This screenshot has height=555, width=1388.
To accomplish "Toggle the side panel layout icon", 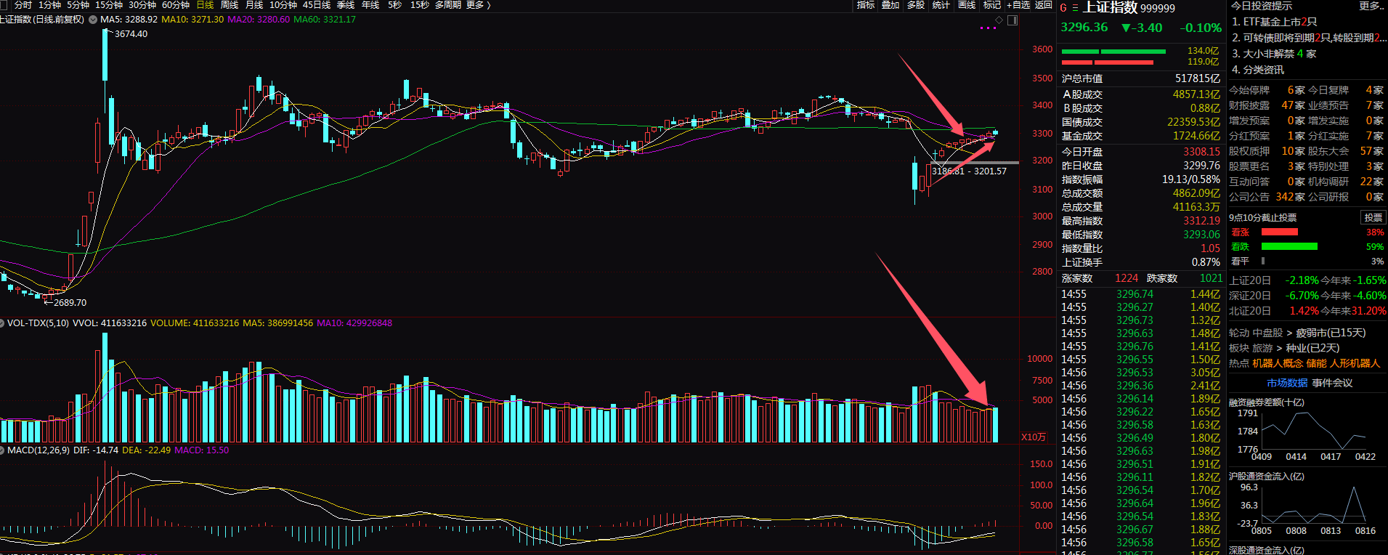I will point(1012,20).
